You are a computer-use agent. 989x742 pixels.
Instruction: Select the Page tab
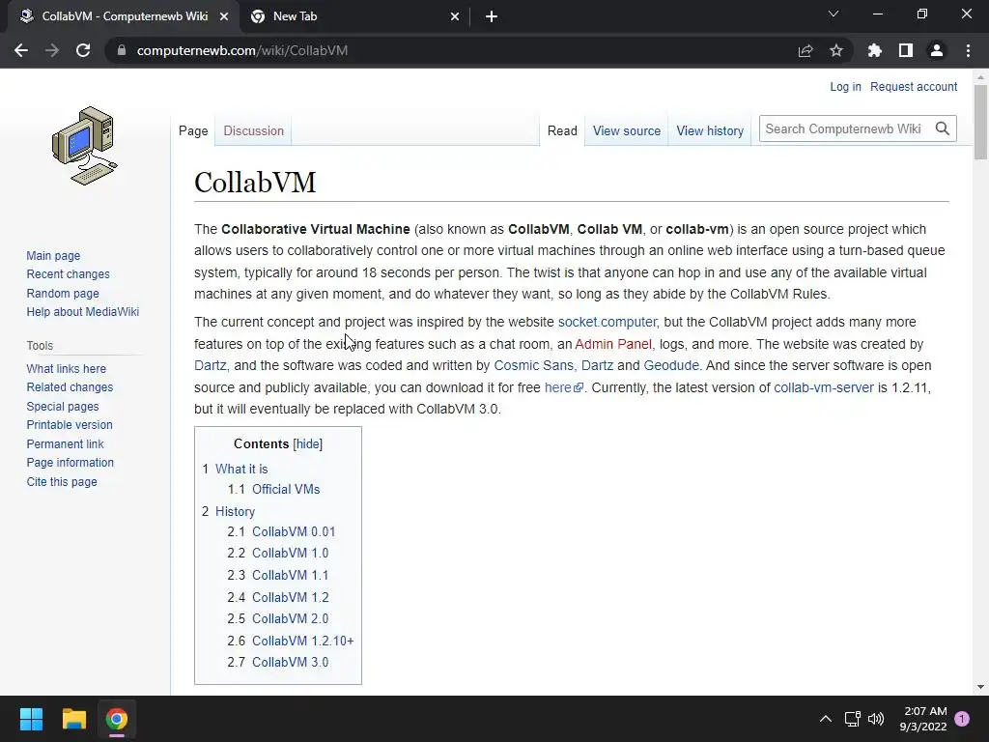coord(193,130)
